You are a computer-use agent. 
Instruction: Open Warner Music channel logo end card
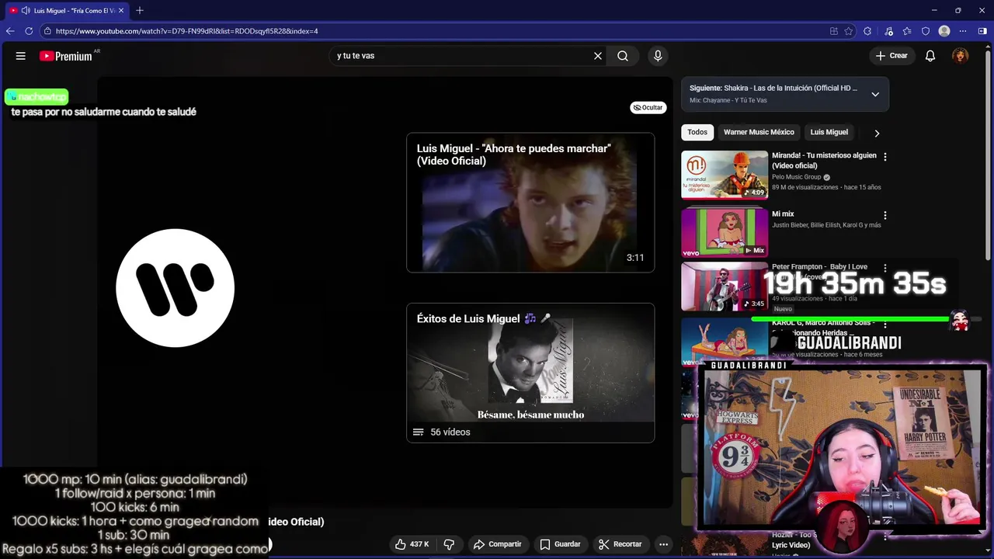(175, 288)
